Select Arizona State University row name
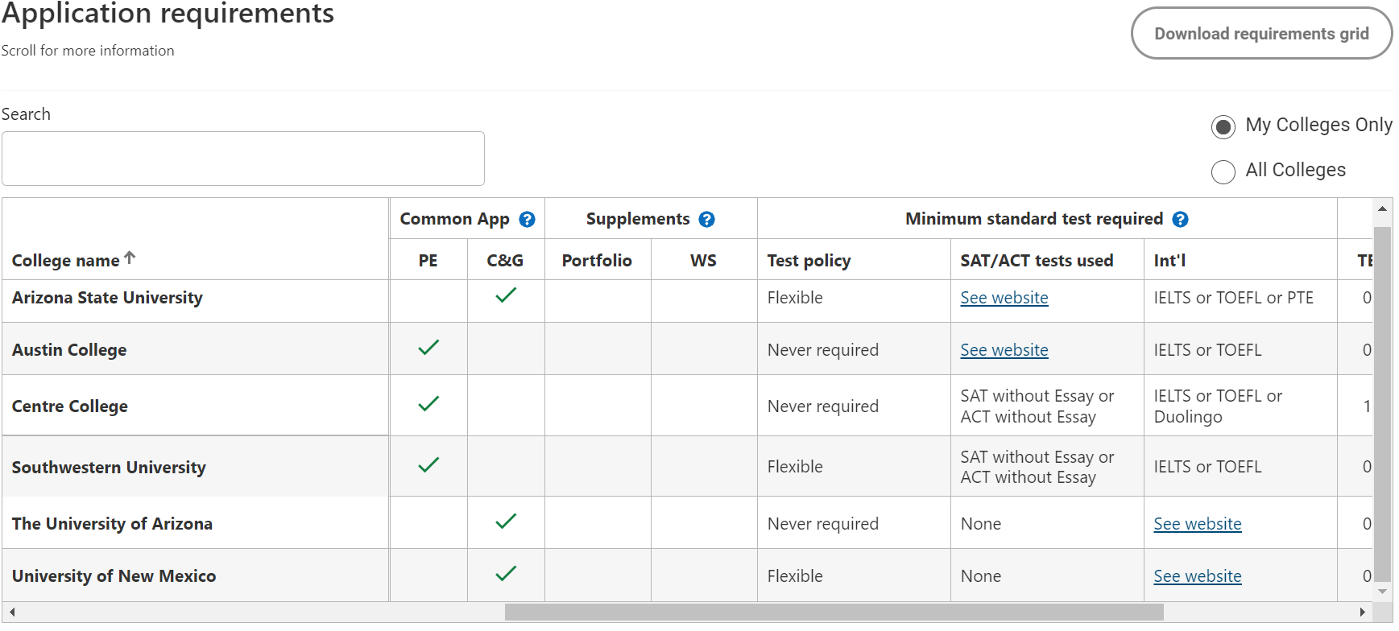Image resolution: width=1399 pixels, height=631 pixels. [x=107, y=298]
